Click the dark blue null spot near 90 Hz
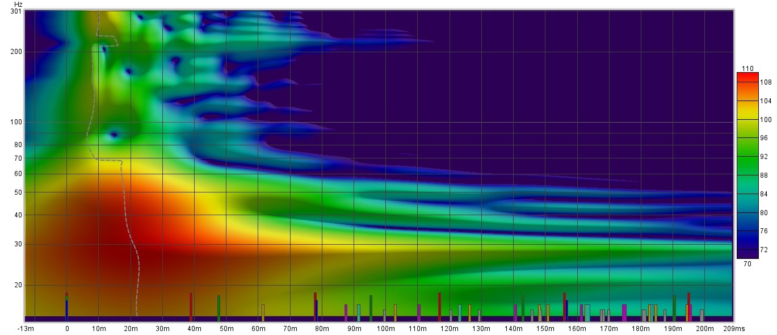Screen dimensions: 777x335 [114, 135]
